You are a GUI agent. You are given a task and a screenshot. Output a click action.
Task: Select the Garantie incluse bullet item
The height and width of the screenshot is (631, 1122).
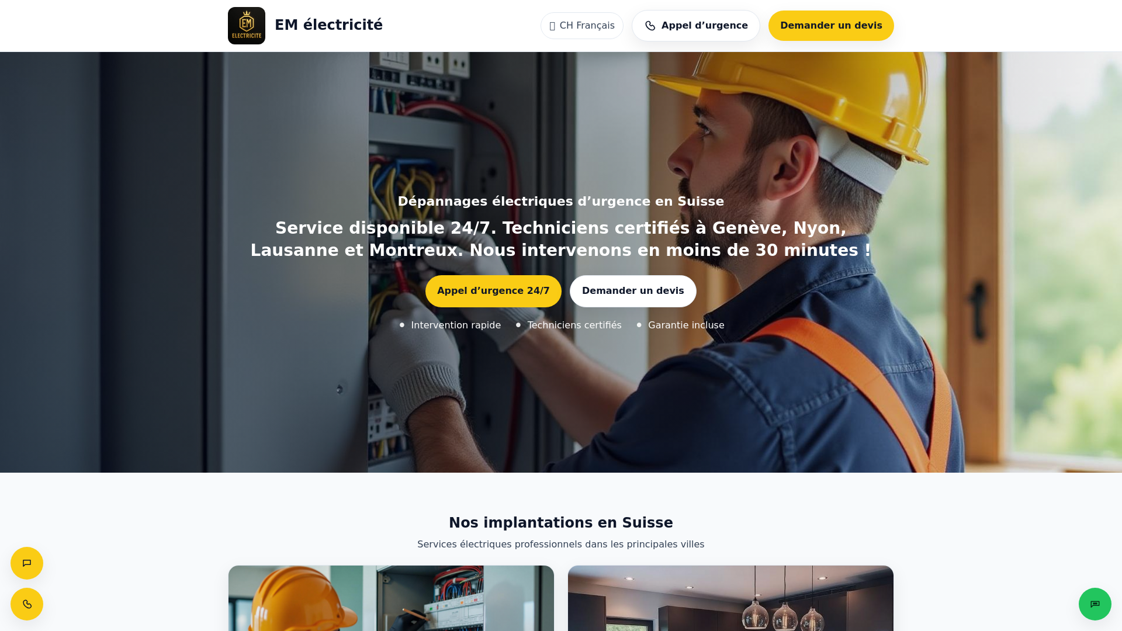point(680,325)
